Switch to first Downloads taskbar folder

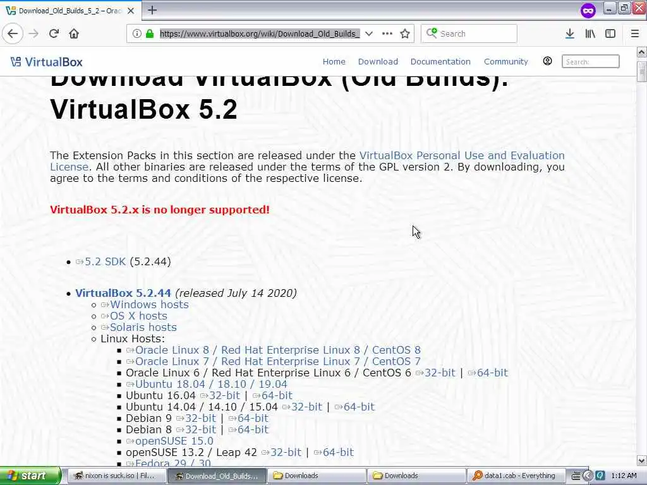point(316,476)
